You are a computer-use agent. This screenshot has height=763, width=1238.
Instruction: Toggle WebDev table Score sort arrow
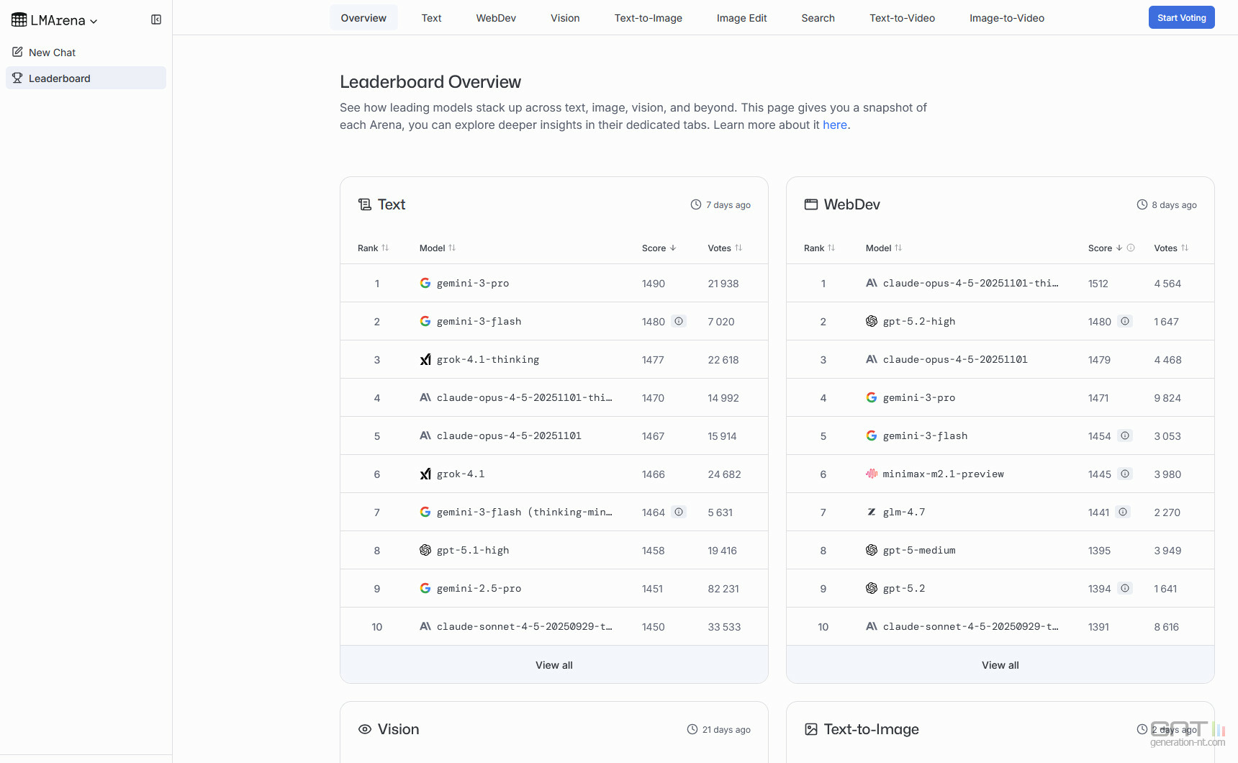tap(1119, 248)
